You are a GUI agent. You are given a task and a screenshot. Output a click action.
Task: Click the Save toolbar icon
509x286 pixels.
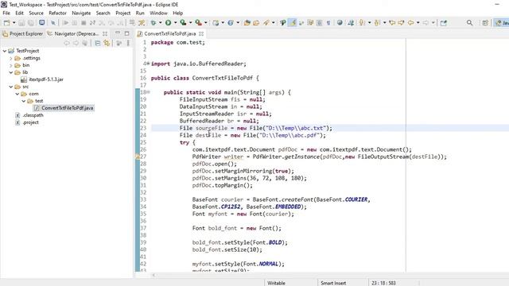21,23
